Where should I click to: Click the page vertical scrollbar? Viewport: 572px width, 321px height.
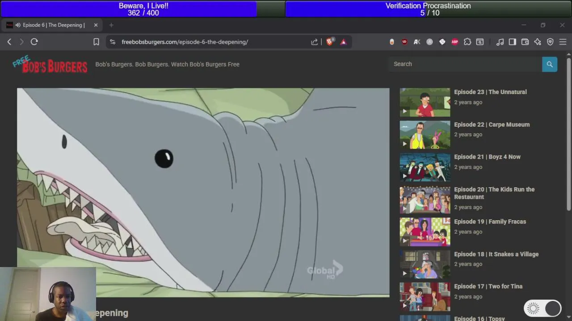tap(568, 134)
